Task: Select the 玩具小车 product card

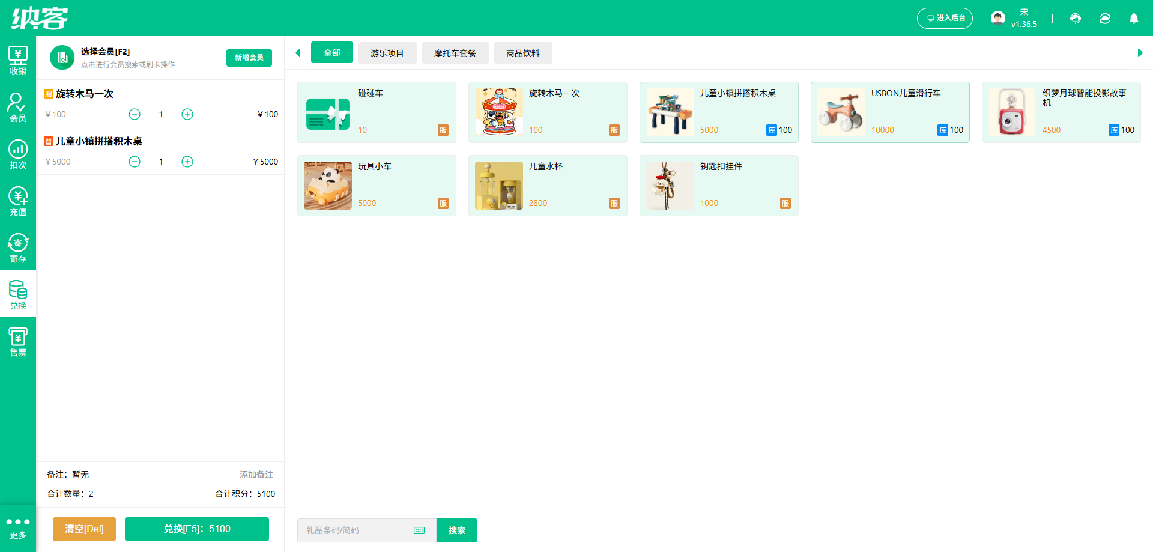Action: (x=377, y=186)
